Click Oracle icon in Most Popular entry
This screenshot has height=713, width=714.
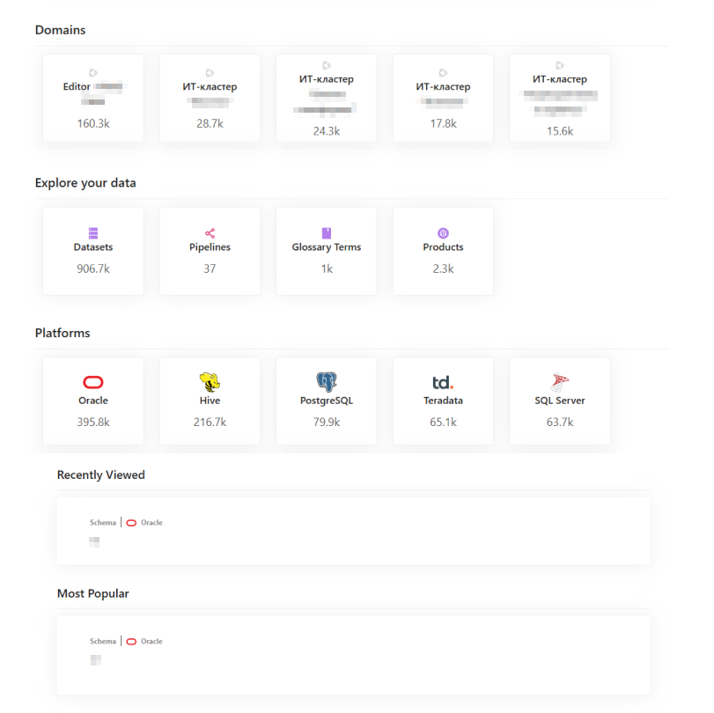(x=131, y=642)
